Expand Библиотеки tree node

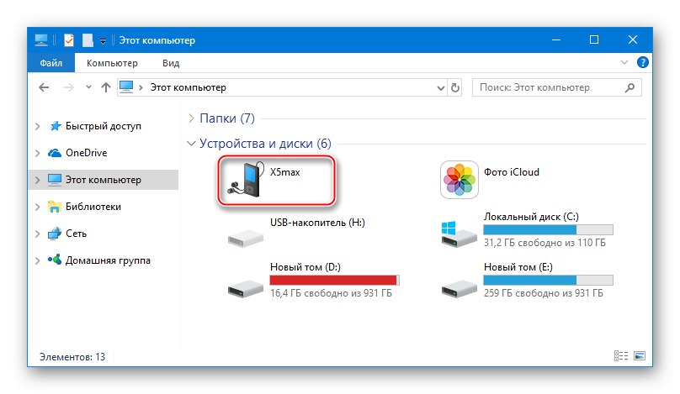(x=38, y=207)
